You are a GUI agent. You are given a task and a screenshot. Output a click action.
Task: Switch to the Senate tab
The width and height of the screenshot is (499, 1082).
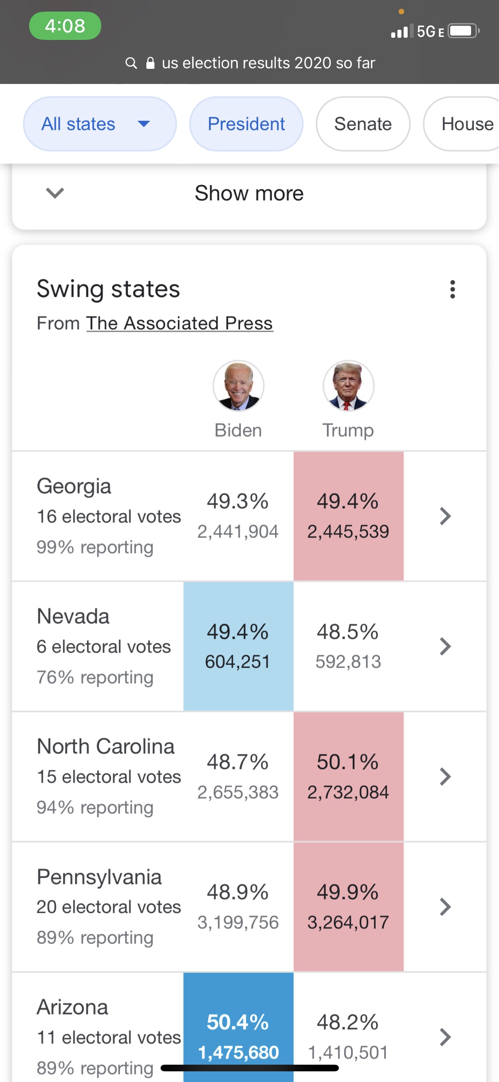click(363, 124)
